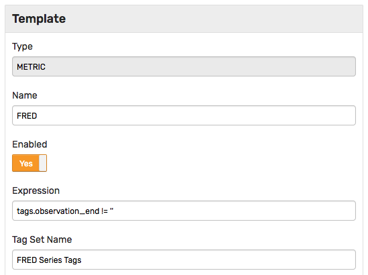Click the Template panel header
Image resolution: width=368 pixels, height=275 pixels.
(x=184, y=19)
